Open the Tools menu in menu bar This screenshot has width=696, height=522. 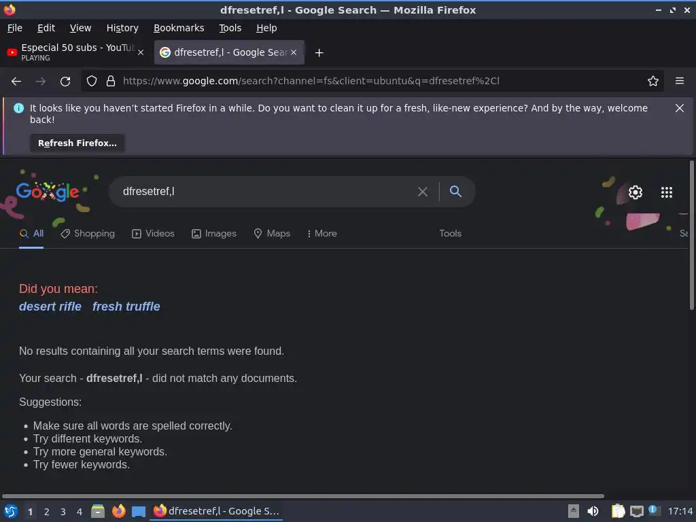pyautogui.click(x=230, y=28)
